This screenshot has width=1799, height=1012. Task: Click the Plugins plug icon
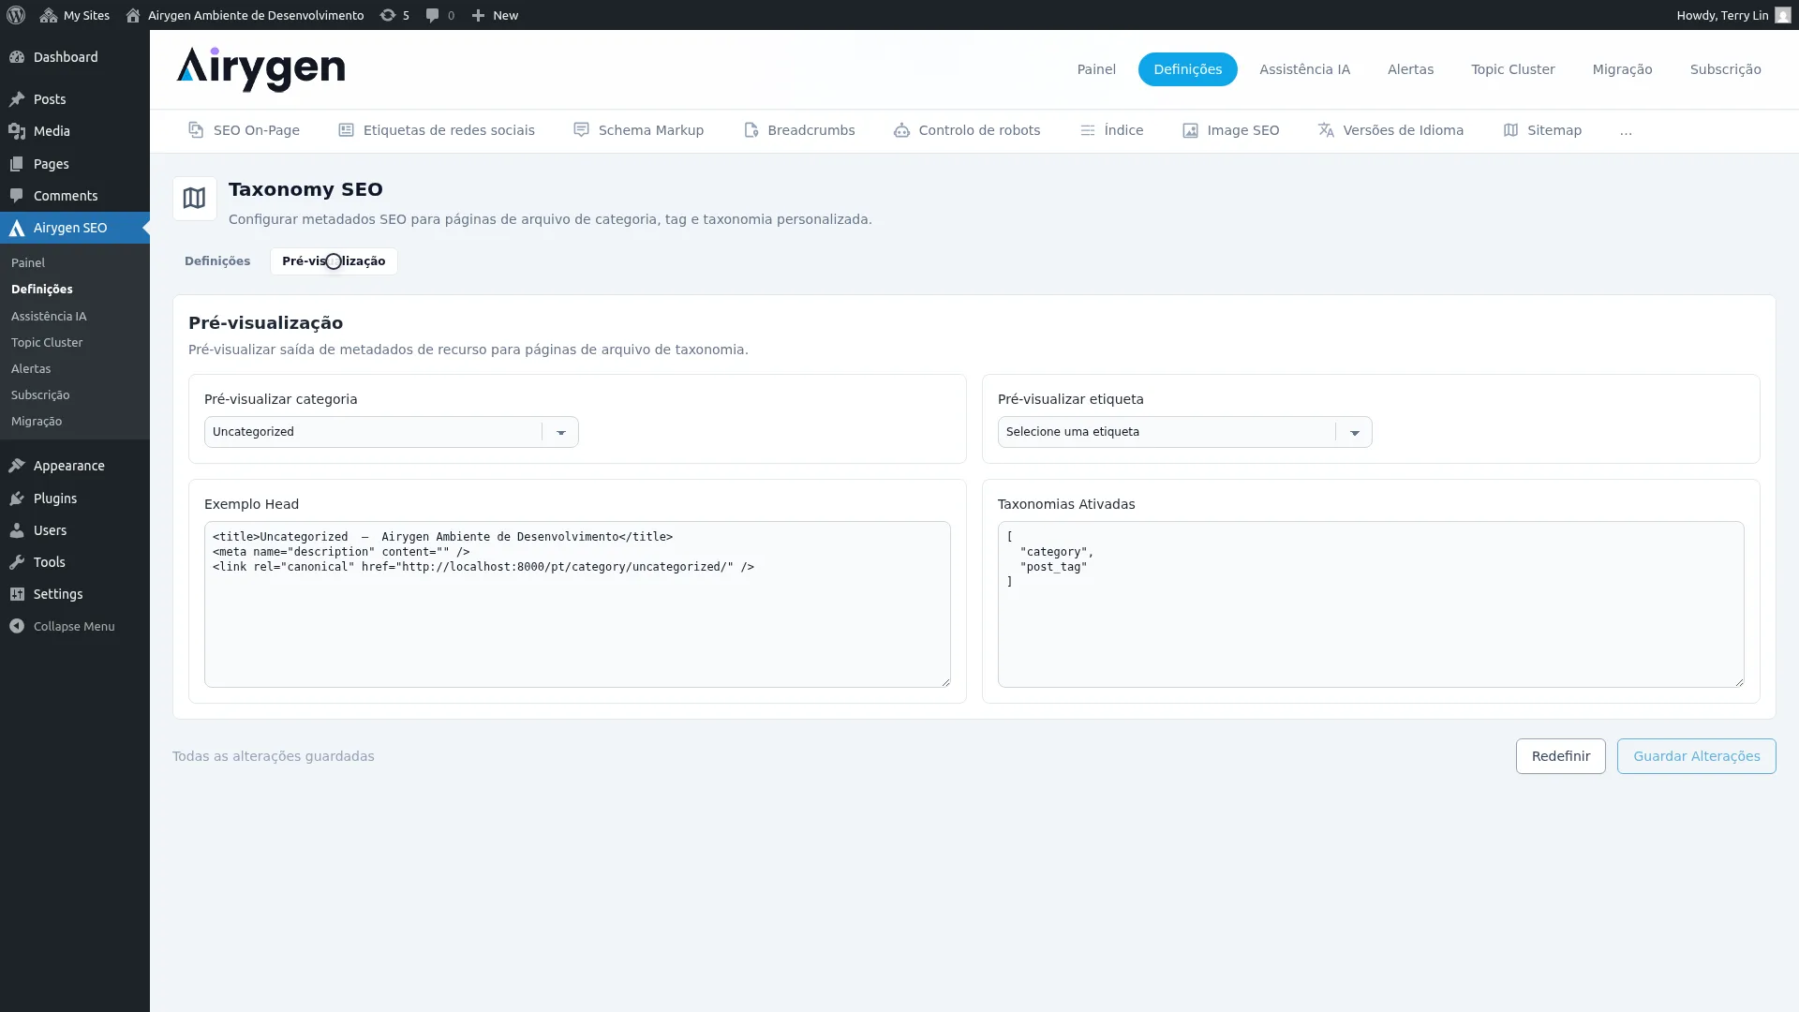pos(17,499)
